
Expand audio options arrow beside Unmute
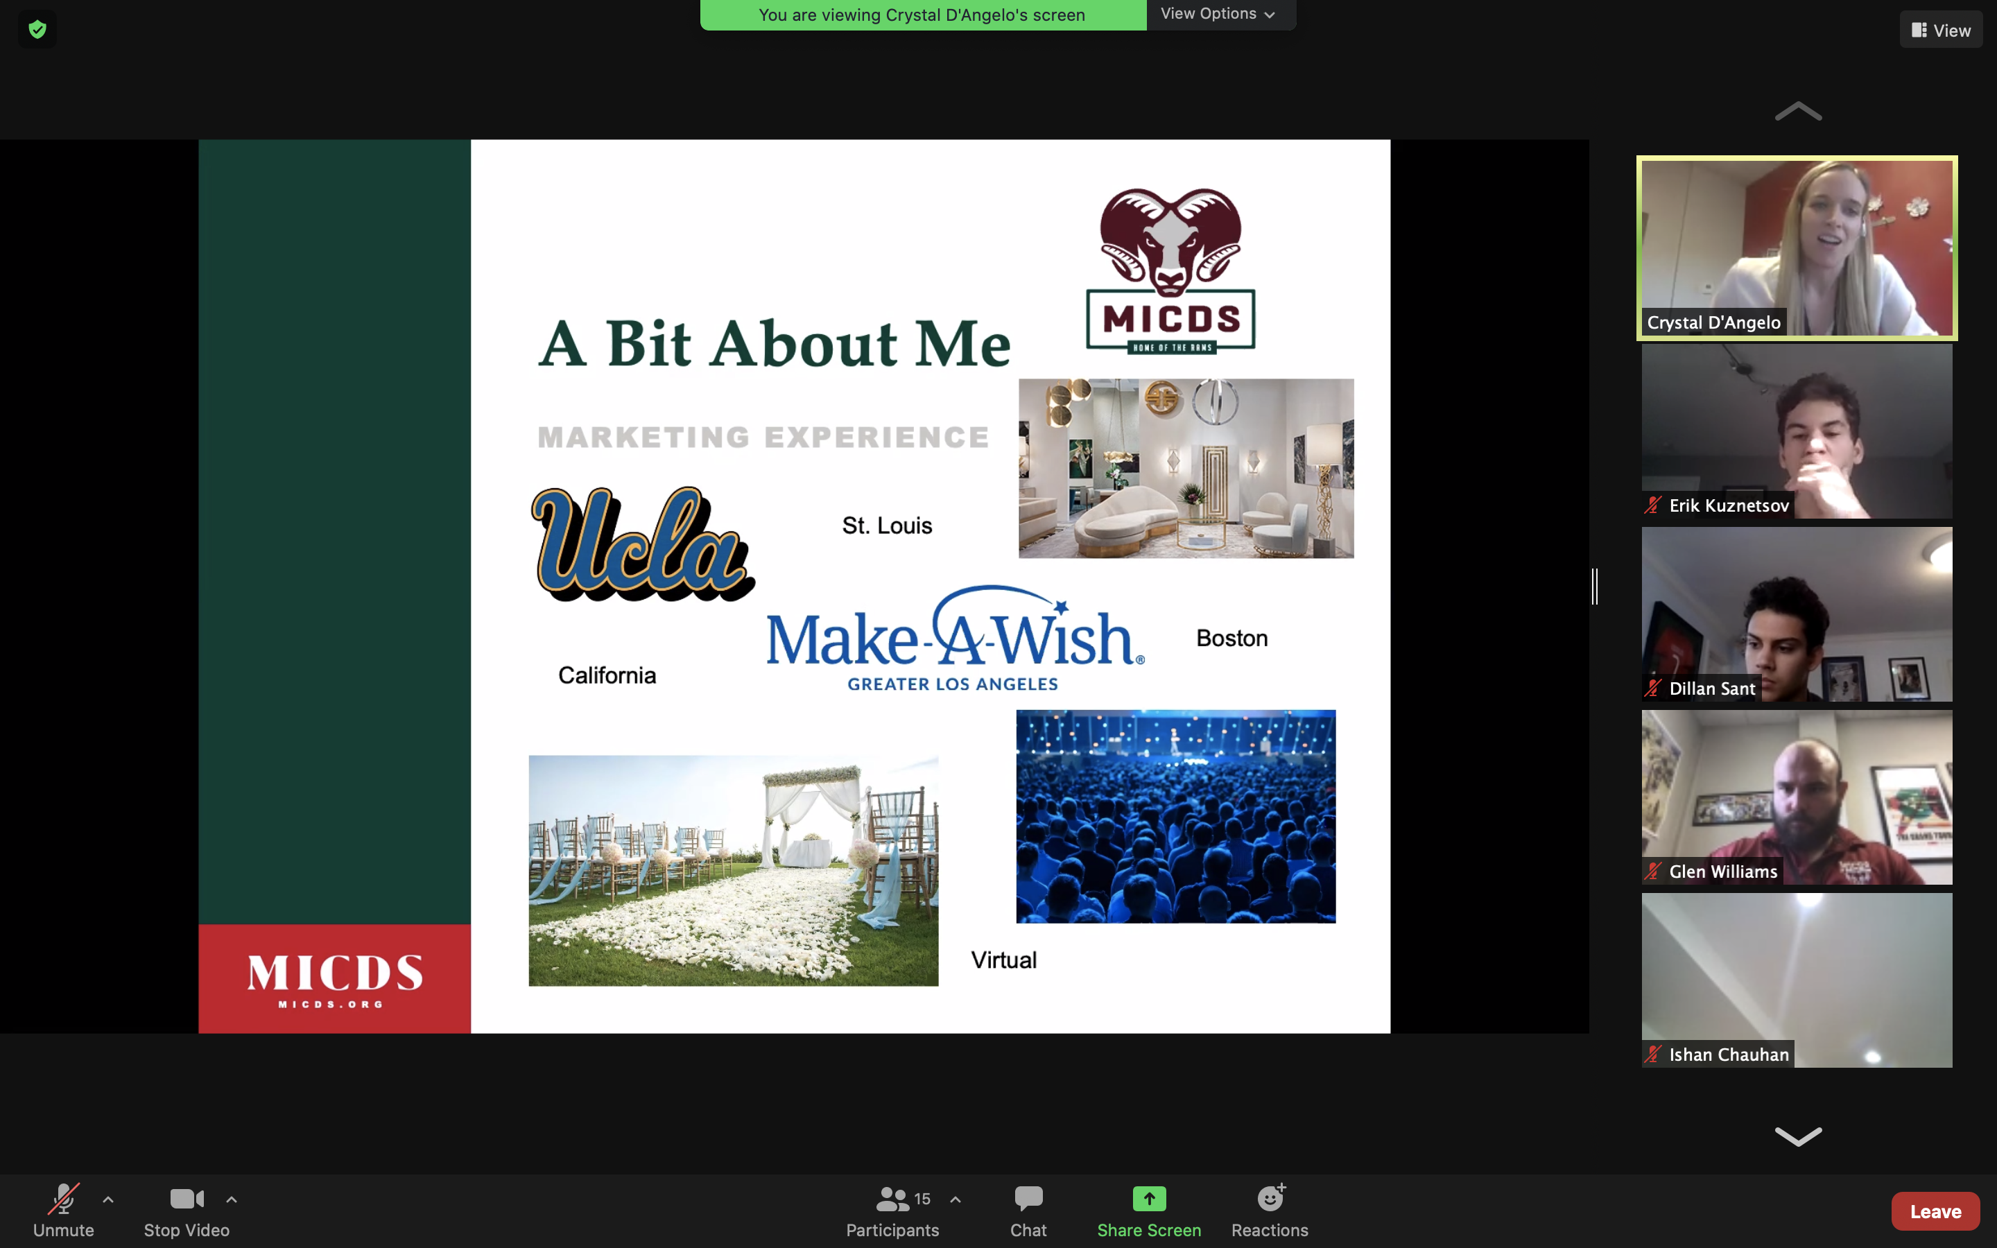point(108,1199)
